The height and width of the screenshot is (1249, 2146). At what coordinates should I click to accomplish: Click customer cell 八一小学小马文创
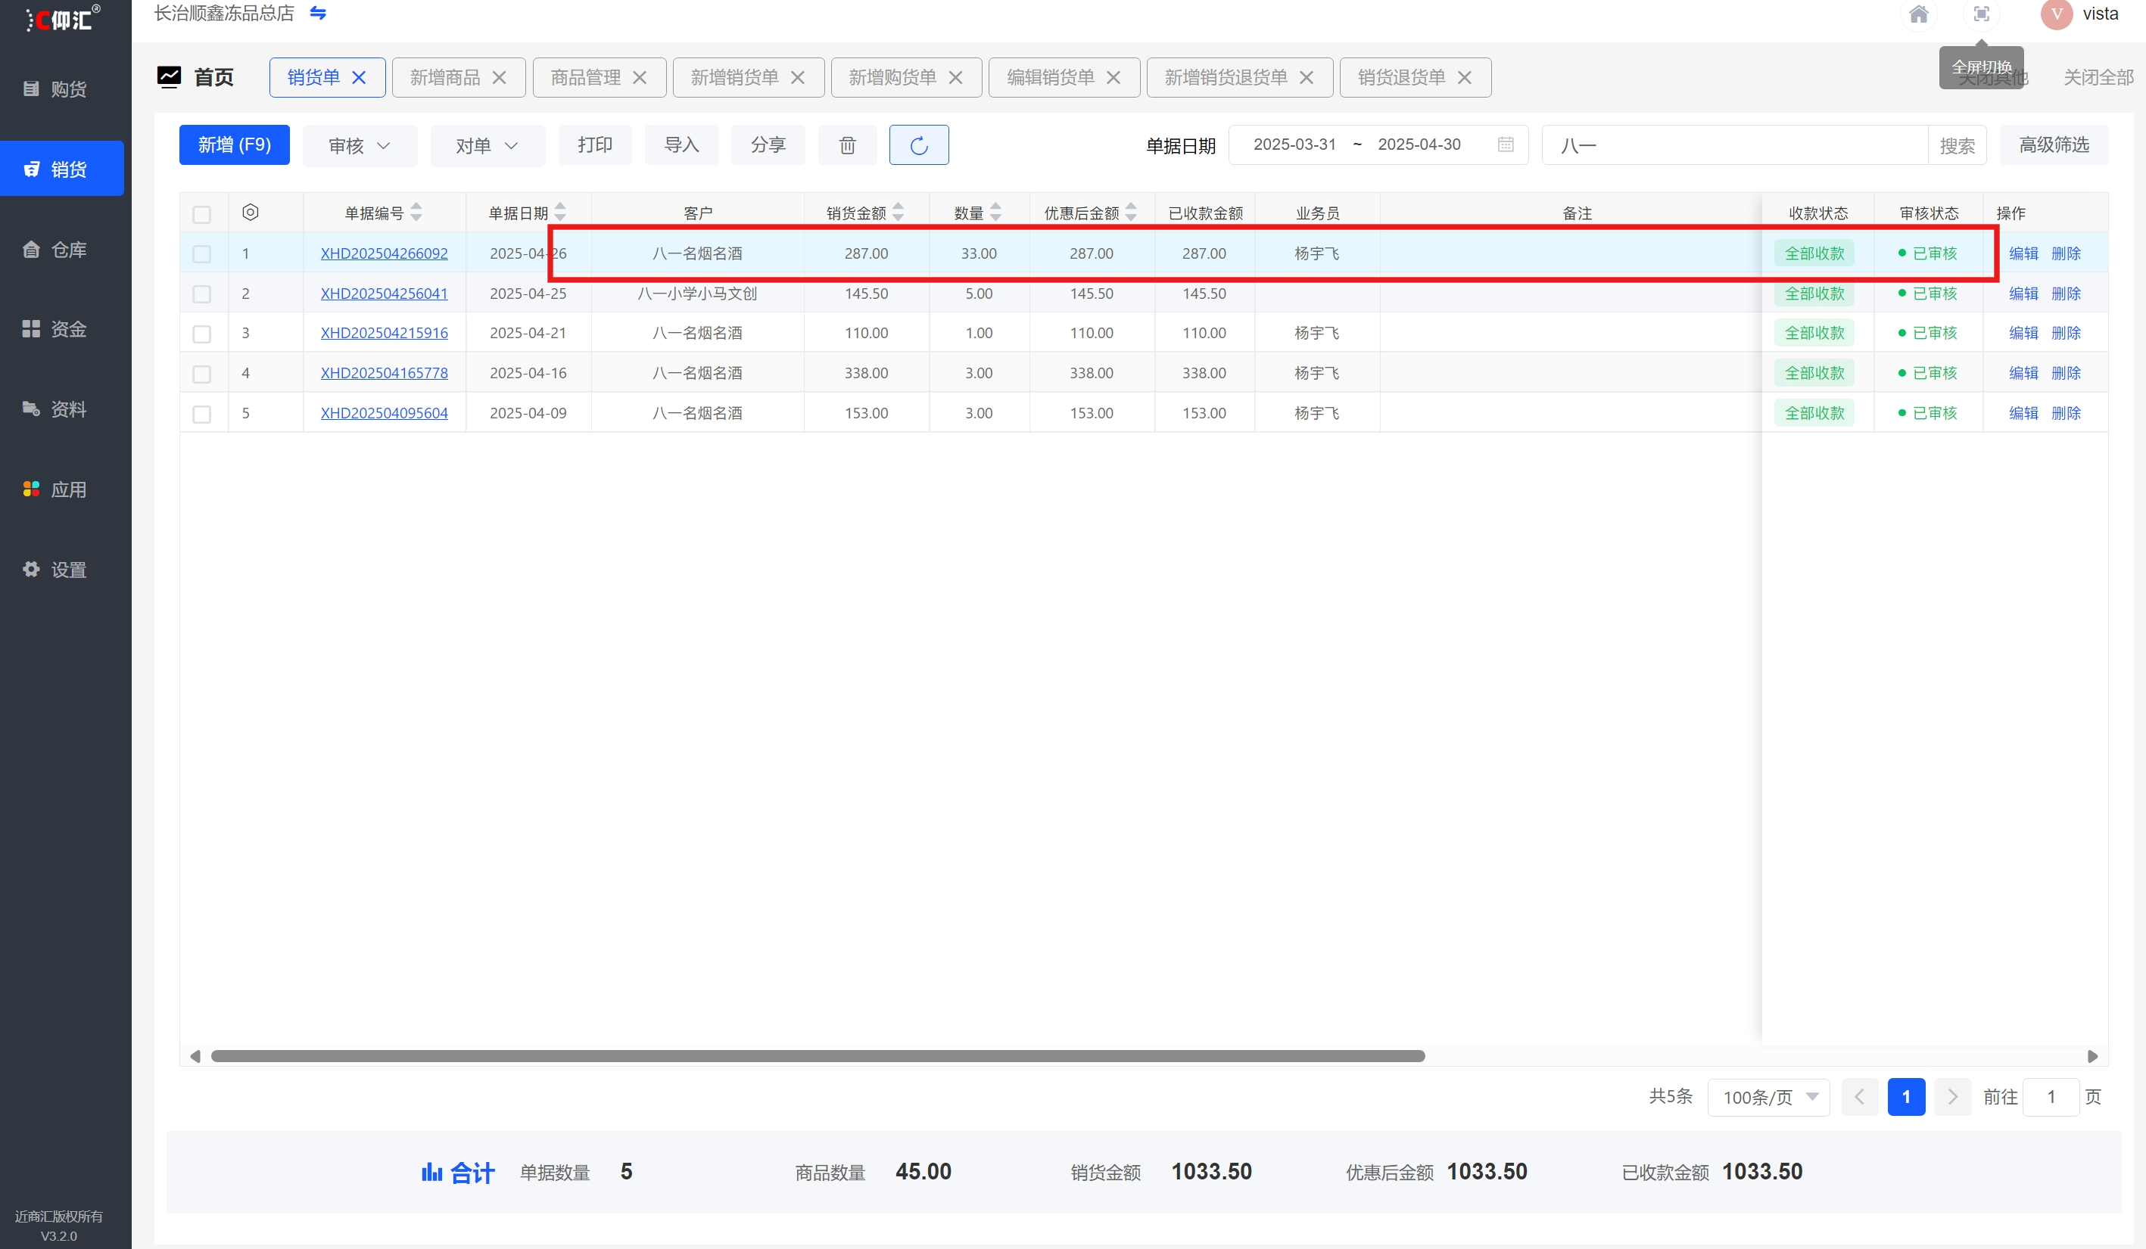click(x=696, y=294)
